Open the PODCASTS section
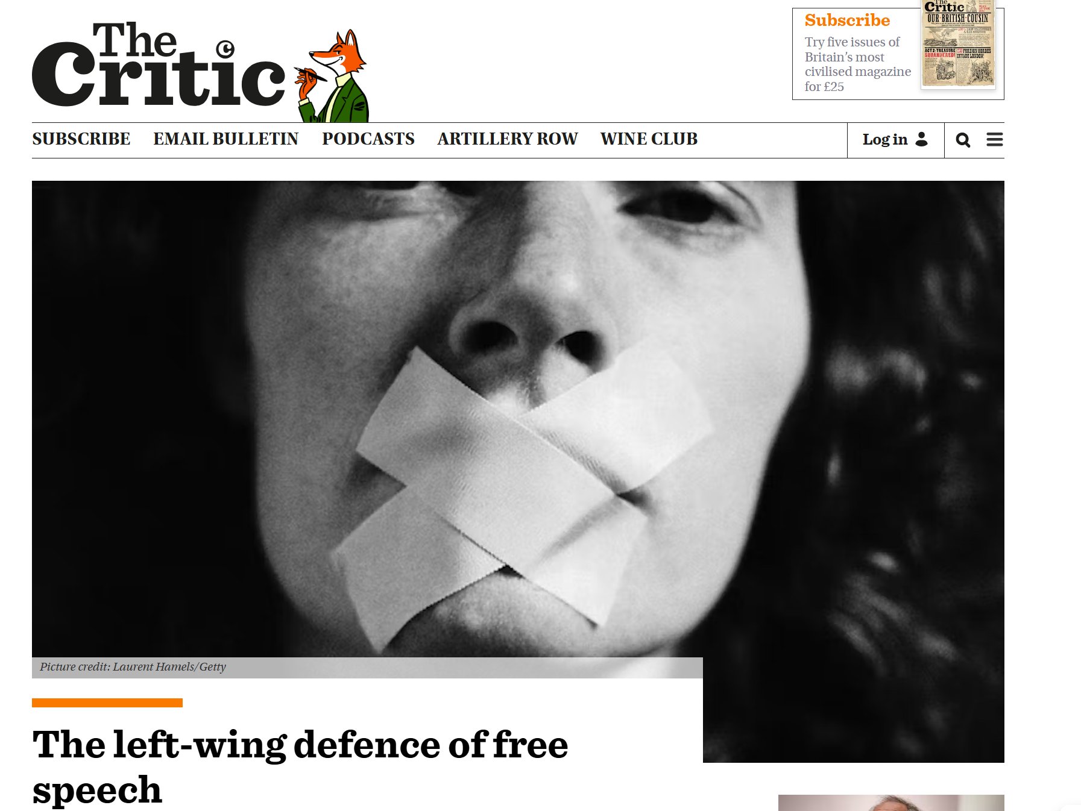Screen dimensions: 1081x811 pos(368,139)
